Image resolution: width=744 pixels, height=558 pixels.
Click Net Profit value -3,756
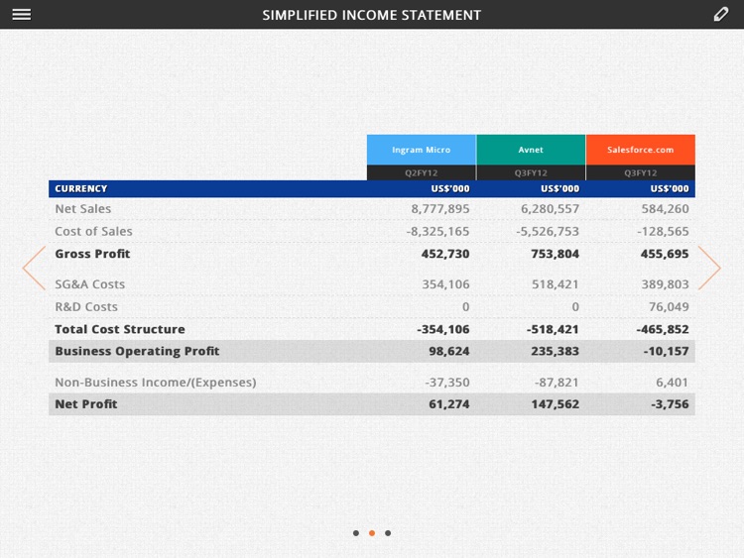pos(670,404)
